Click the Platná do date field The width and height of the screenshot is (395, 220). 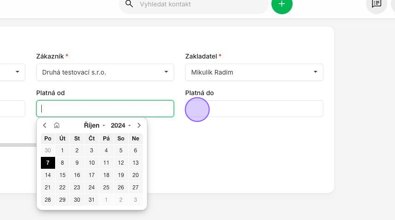coord(254,108)
